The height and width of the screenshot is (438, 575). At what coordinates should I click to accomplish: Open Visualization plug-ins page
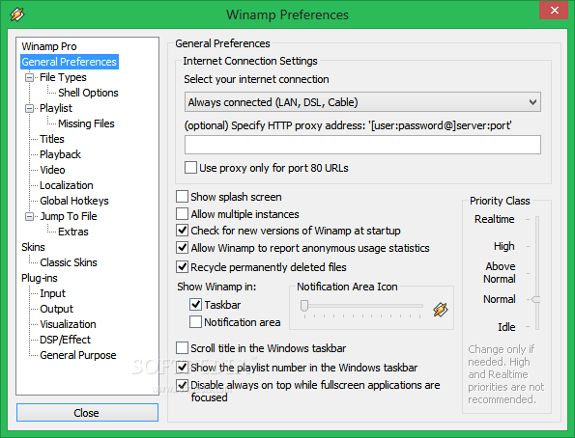68,324
